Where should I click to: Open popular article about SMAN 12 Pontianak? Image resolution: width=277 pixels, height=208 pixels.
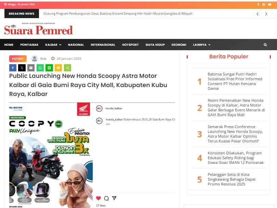[x=236, y=158]
